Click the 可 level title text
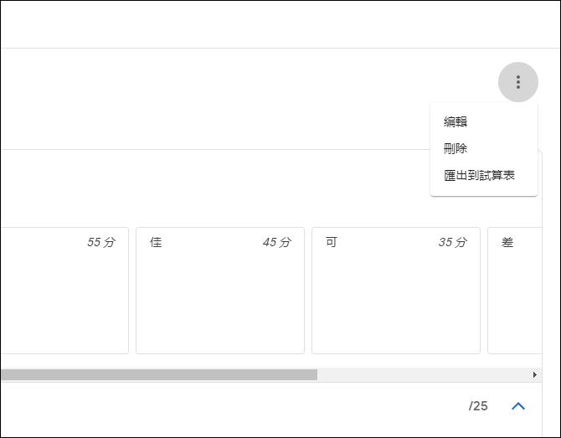This screenshot has height=438, width=561. (332, 242)
